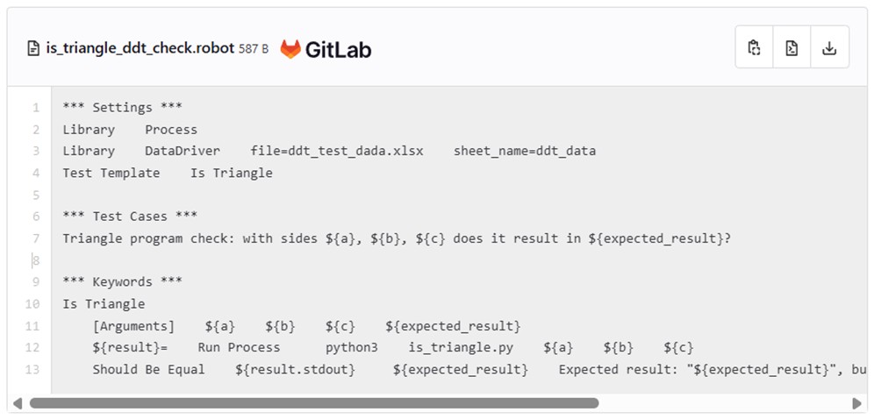874x419 pixels.
Task: Go to line number 13
Action: click(x=32, y=369)
